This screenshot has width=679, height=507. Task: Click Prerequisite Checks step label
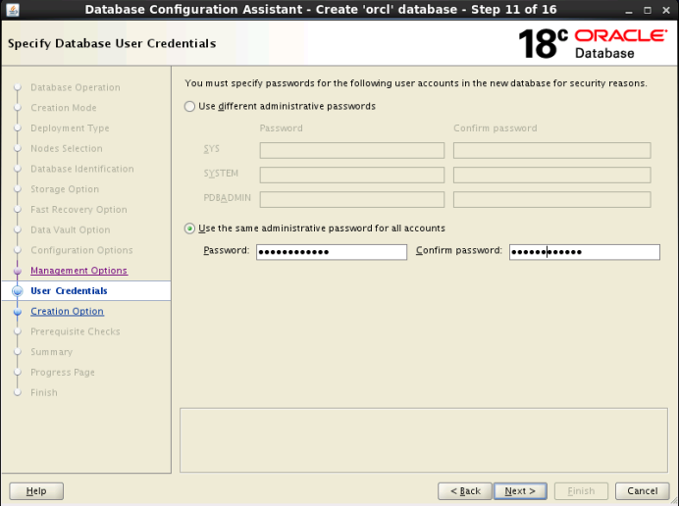click(x=76, y=331)
